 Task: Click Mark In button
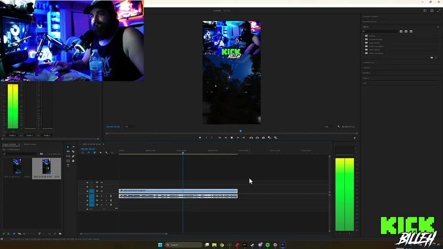[x=207, y=138]
